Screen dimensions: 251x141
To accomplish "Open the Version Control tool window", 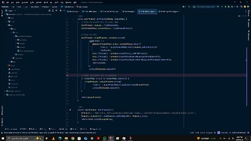I will click(x=11, y=129).
